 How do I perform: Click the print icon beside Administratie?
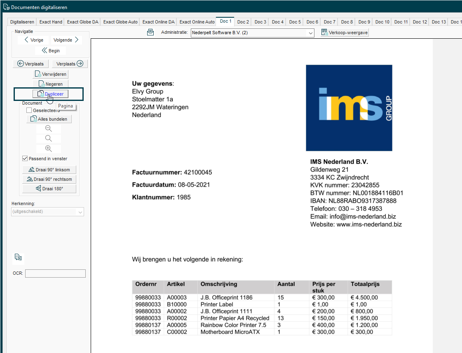coord(150,32)
